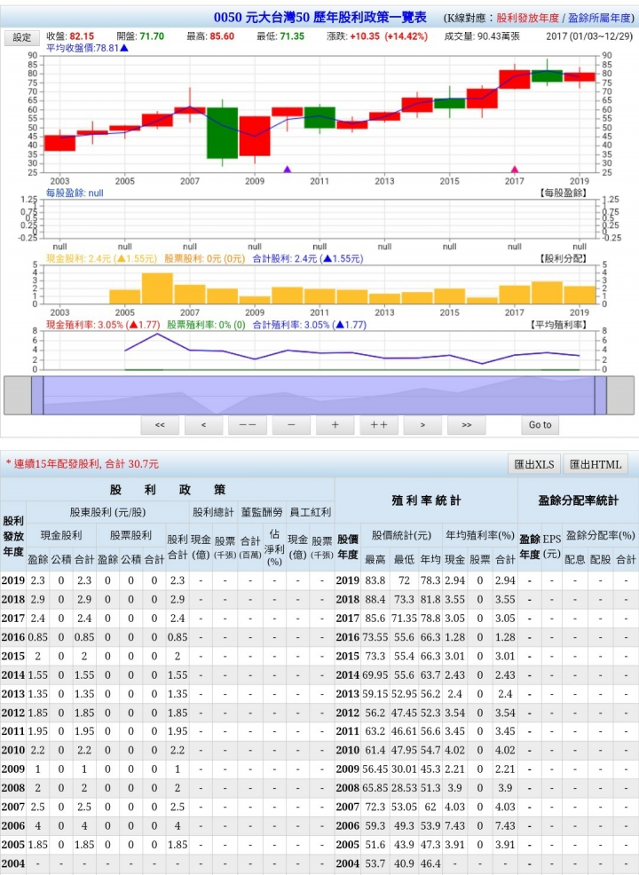This screenshot has width=639, height=875.
Task: Click the 殖利率統計 table header
Action: [x=426, y=501]
